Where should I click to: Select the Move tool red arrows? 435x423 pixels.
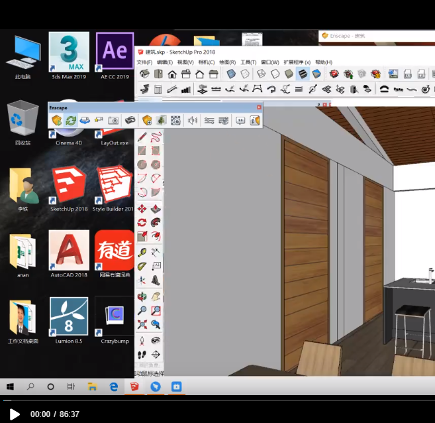tap(142, 209)
